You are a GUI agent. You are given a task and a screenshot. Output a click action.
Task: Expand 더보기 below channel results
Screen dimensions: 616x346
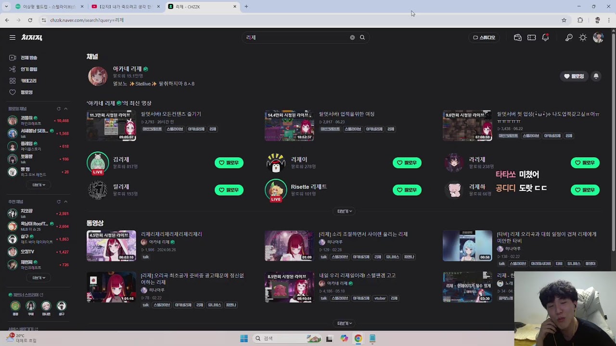click(345, 211)
